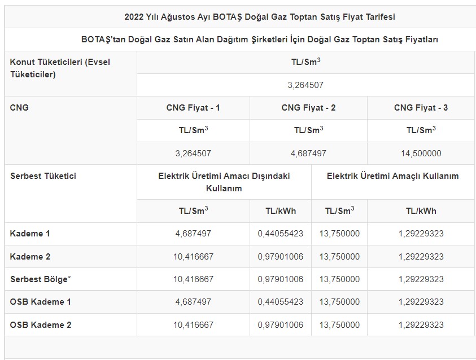
Task: Click the CNG Fiyat - 3 column header
Action: pyautogui.click(x=421, y=108)
